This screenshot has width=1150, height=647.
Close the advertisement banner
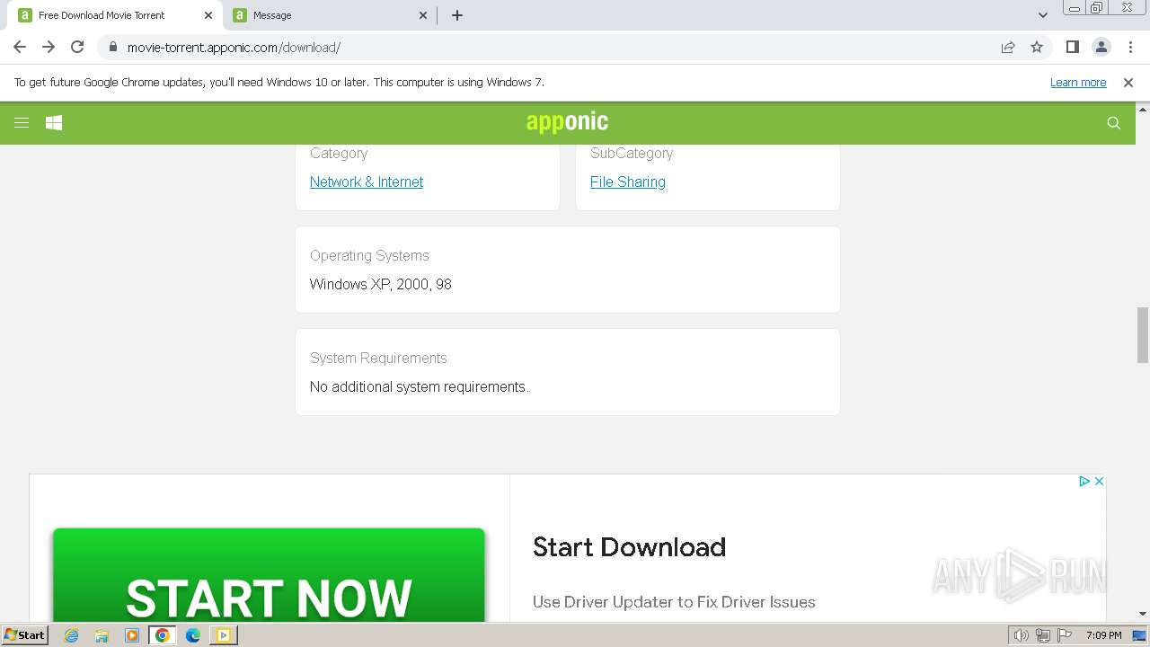[1099, 482]
